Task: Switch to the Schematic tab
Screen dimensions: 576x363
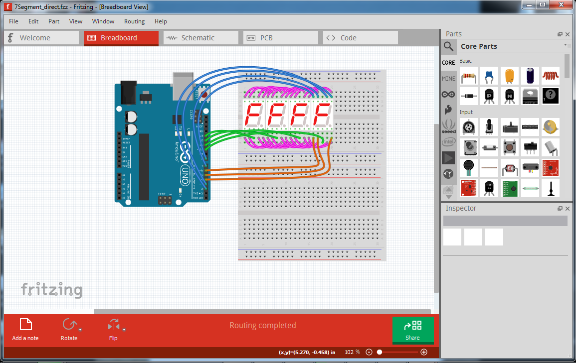Action: point(201,38)
